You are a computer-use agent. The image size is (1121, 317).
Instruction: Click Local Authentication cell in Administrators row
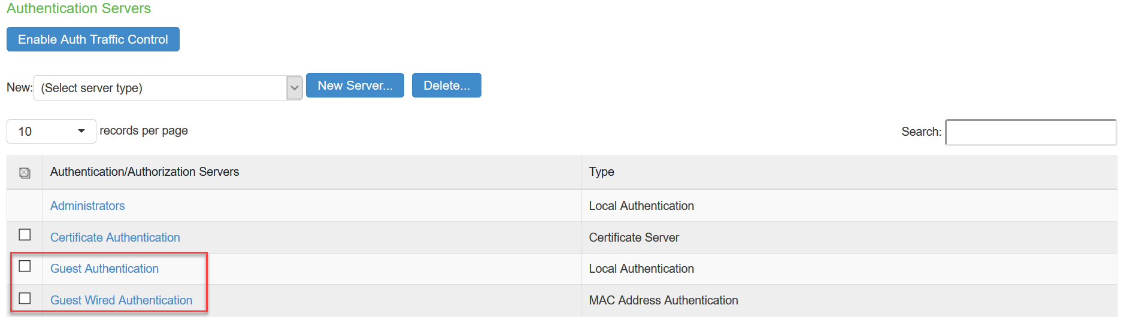641,206
